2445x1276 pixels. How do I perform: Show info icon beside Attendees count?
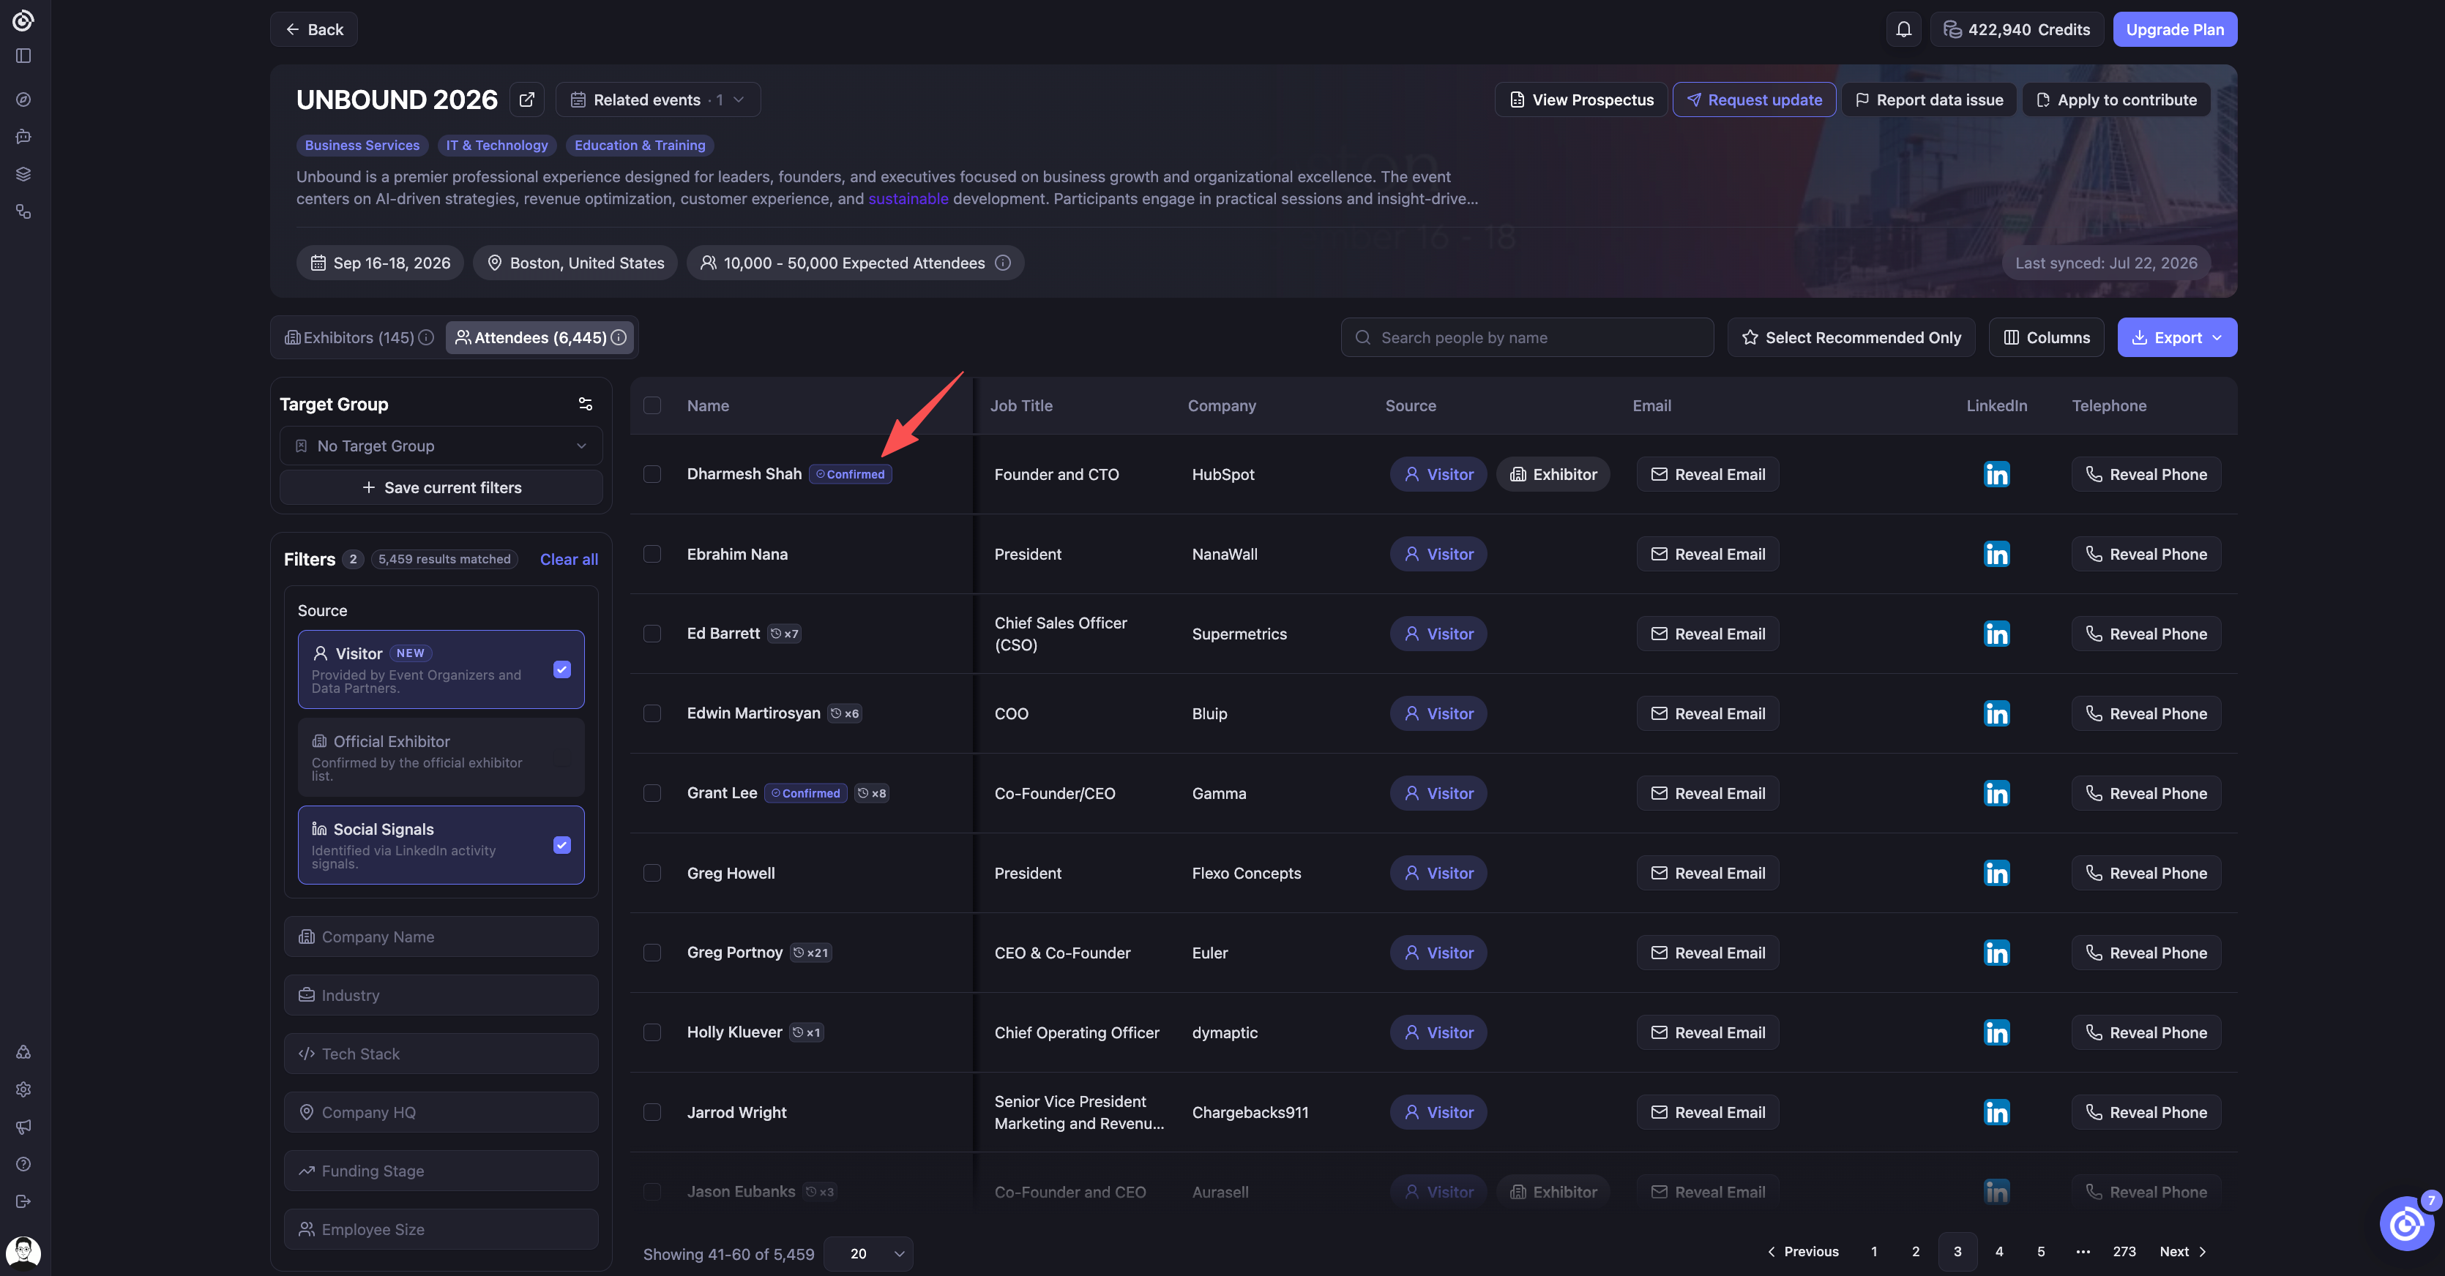(619, 338)
